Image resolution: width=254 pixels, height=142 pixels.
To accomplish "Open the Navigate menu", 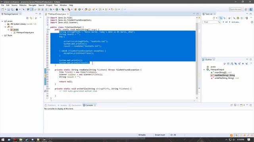I will pos(33,5).
